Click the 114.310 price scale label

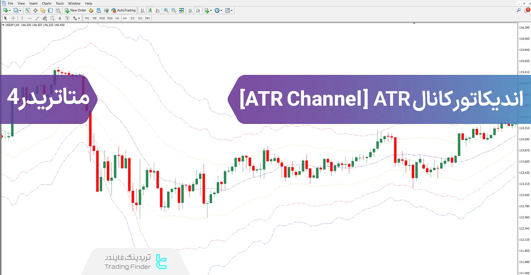coord(524,128)
